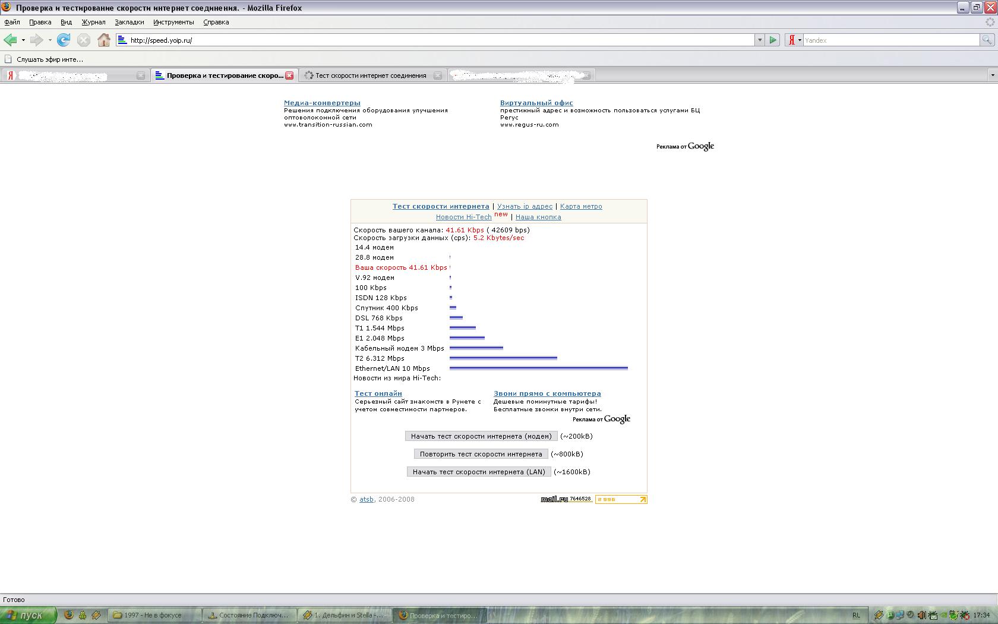This screenshot has height=624, width=998.
Task: Click the Forward navigation arrow
Action: tap(37, 40)
